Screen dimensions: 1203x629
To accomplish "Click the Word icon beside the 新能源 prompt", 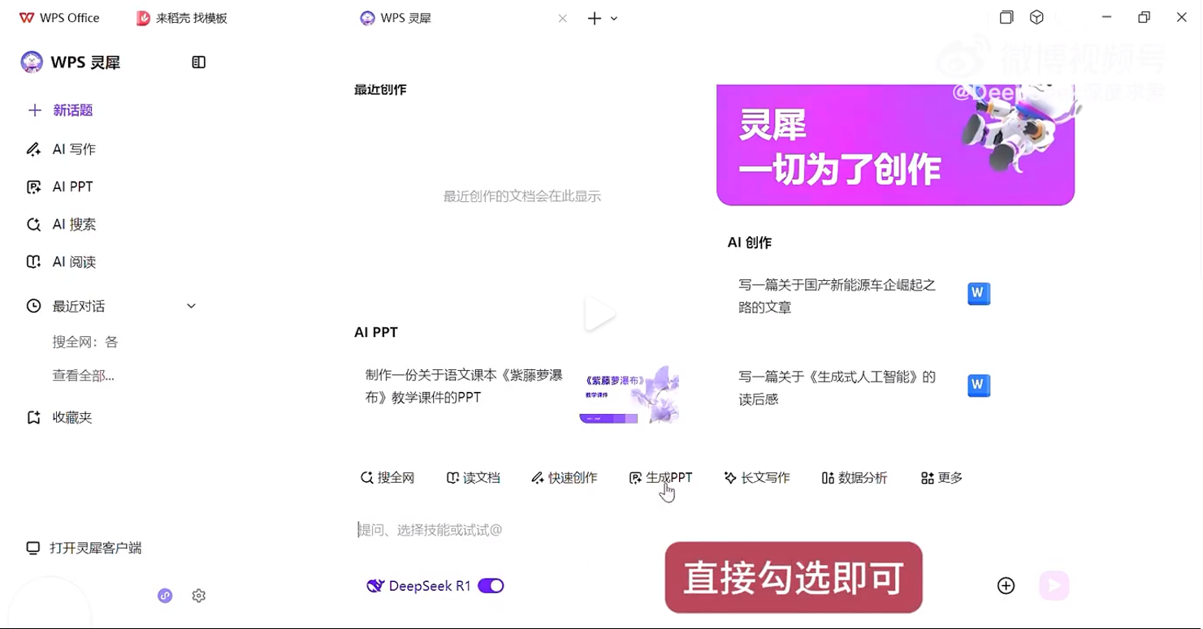I will [979, 294].
